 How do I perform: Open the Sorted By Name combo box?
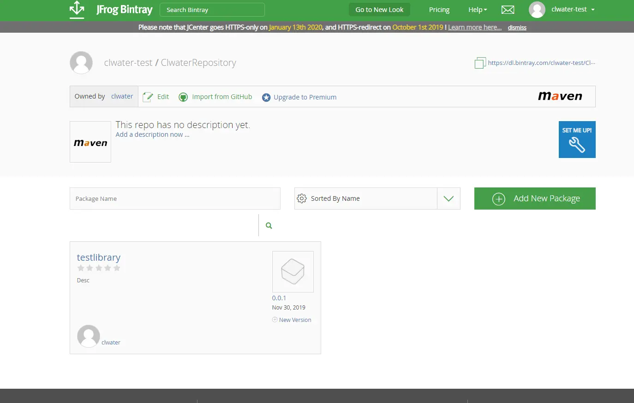pos(377,199)
